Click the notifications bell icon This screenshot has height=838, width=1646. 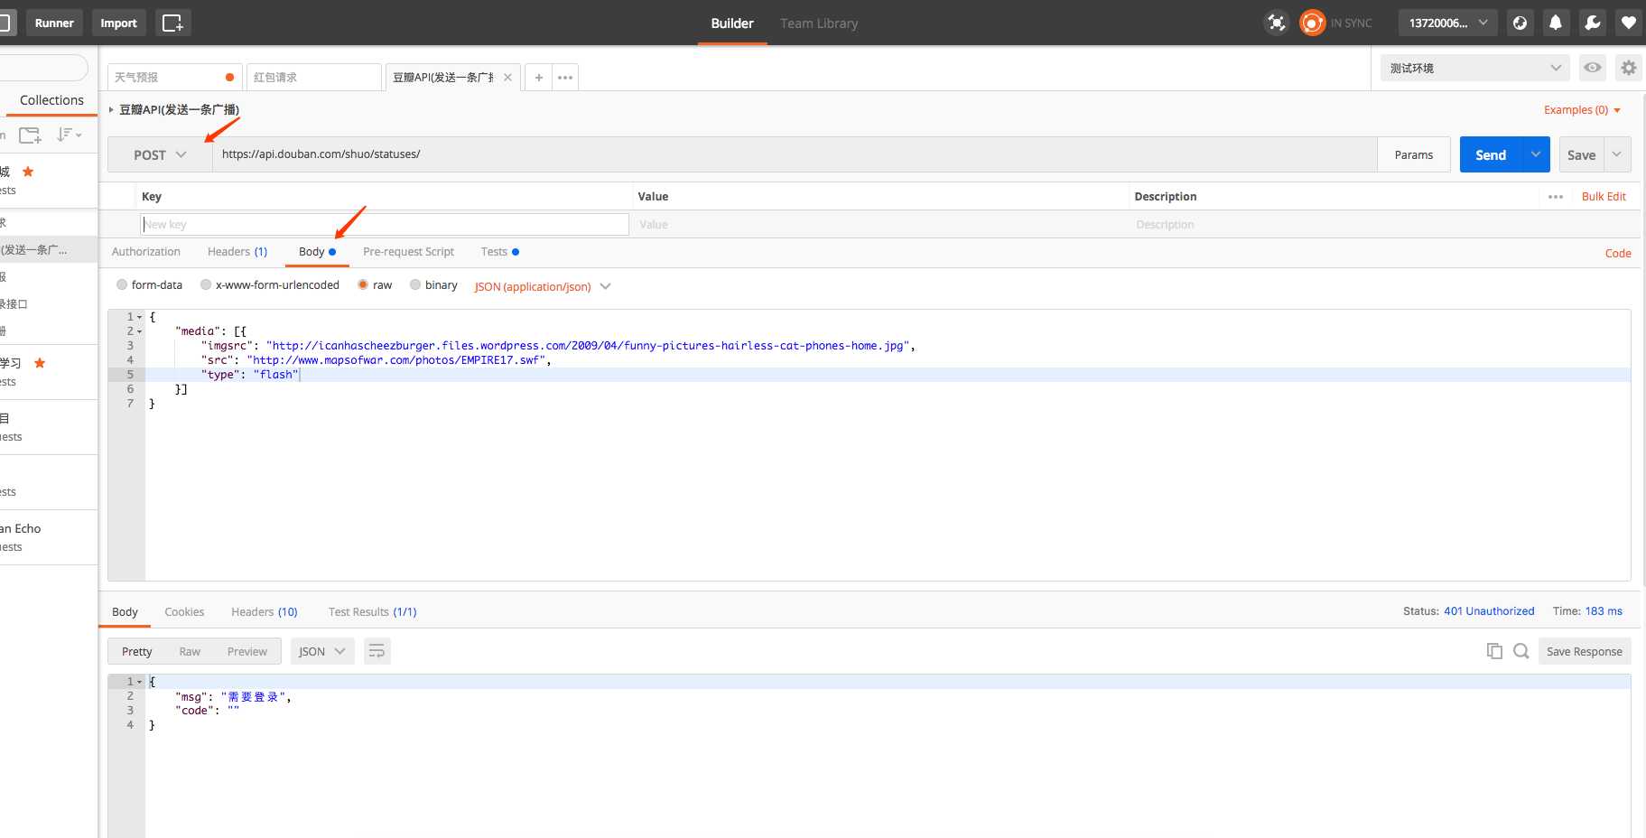click(1556, 23)
